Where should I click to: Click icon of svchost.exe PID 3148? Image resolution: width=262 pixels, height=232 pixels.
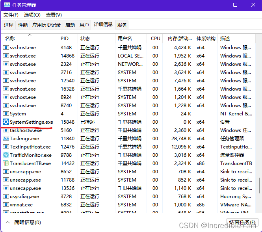coord(6,47)
